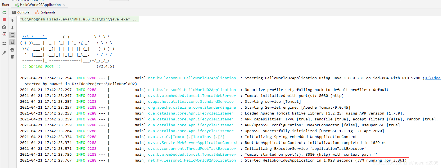Click timestamp 2021-04-21 17:42:22.294

46,78
